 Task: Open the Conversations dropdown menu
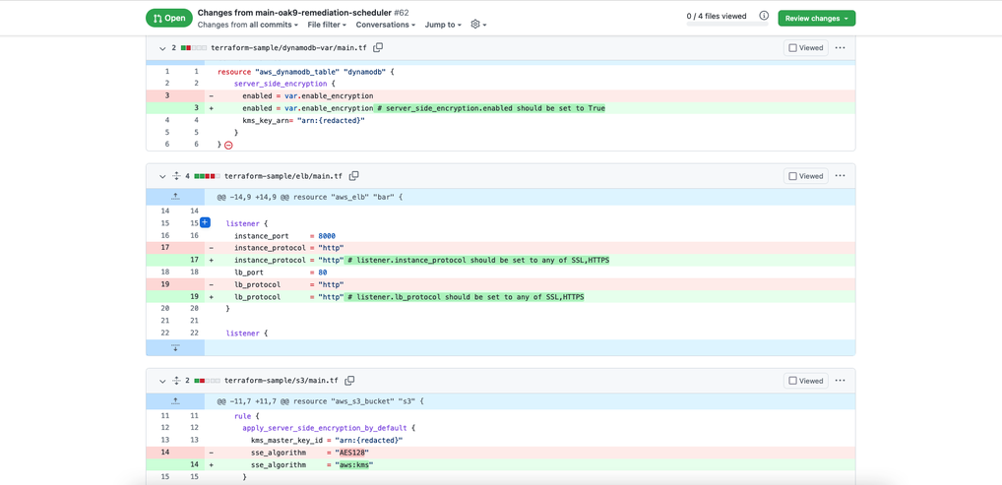385,25
